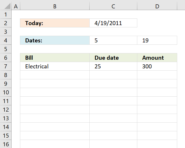Select row 14 header
This screenshot has height=148, width=185.
click(x=5, y=127)
